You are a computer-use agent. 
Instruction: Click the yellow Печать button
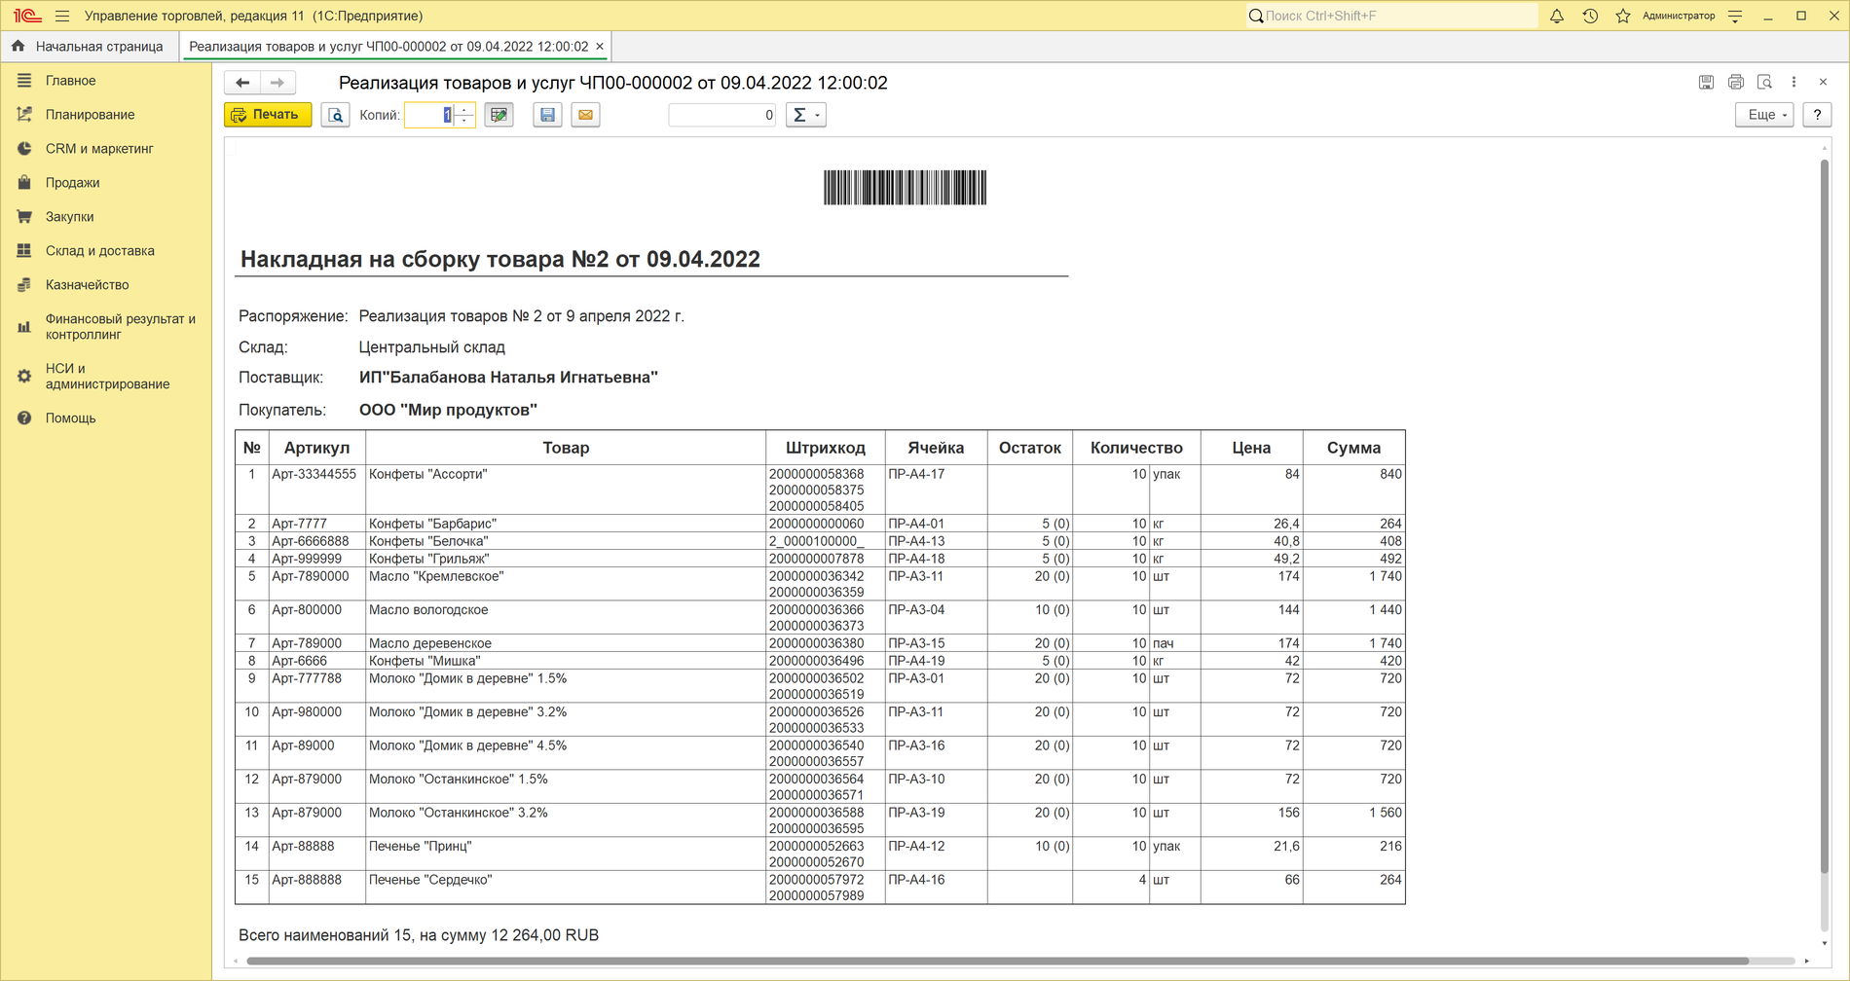click(x=268, y=115)
